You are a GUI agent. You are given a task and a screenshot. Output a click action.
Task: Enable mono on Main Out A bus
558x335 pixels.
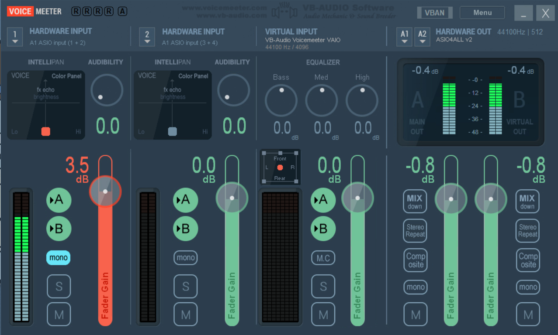(x=415, y=287)
